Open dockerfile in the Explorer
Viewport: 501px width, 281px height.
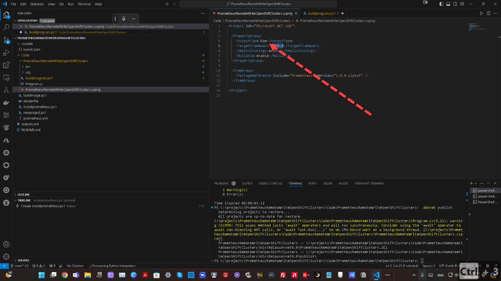[31, 101]
